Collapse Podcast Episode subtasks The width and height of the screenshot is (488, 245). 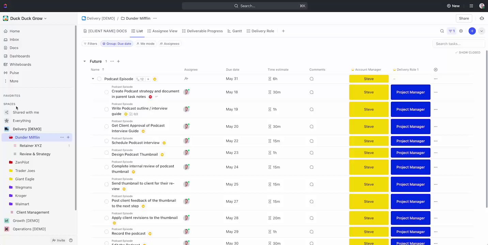pyautogui.click(x=93, y=79)
